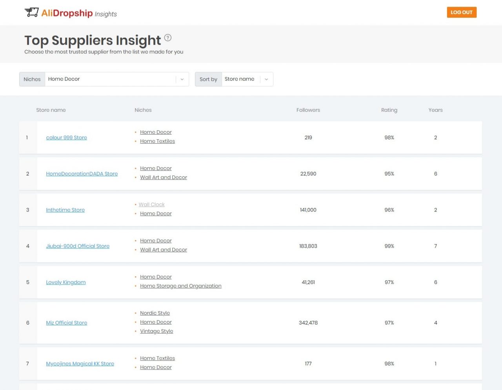Open Mycojines Magical KK Store link
This screenshot has height=390, width=502.
tap(80, 364)
